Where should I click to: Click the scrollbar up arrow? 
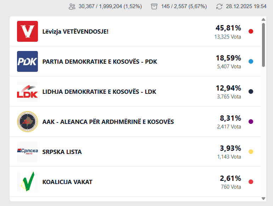click(263, 20)
